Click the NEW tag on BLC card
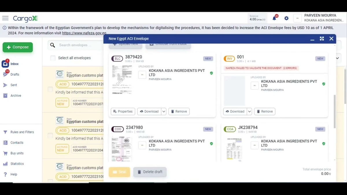Image resolution: width=347 pixels, height=195 pixels. [208, 59]
